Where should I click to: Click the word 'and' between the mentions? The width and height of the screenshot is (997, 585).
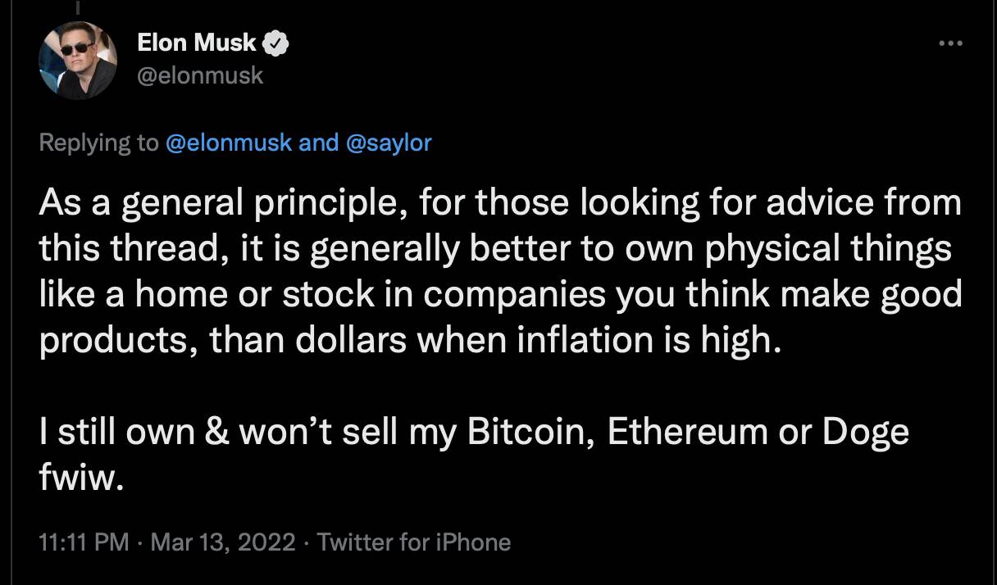320,143
